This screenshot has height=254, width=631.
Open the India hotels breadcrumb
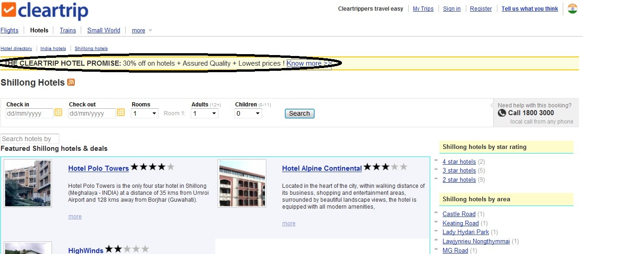point(53,49)
